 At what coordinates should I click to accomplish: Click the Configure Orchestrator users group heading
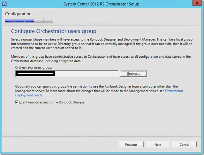pos(54,31)
